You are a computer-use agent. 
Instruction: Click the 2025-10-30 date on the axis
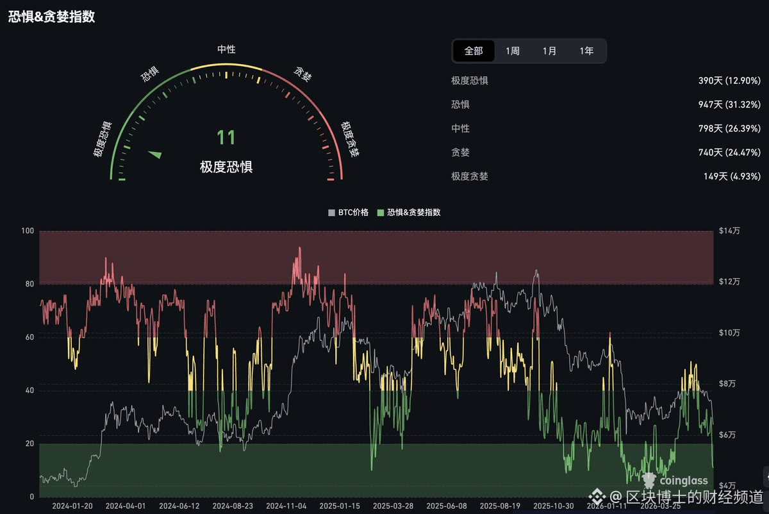[x=554, y=506]
